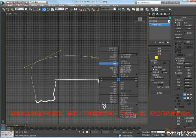The height and width of the screenshot is (138, 196).
Task: Click the Align tool icon
Action: tap(123, 9)
